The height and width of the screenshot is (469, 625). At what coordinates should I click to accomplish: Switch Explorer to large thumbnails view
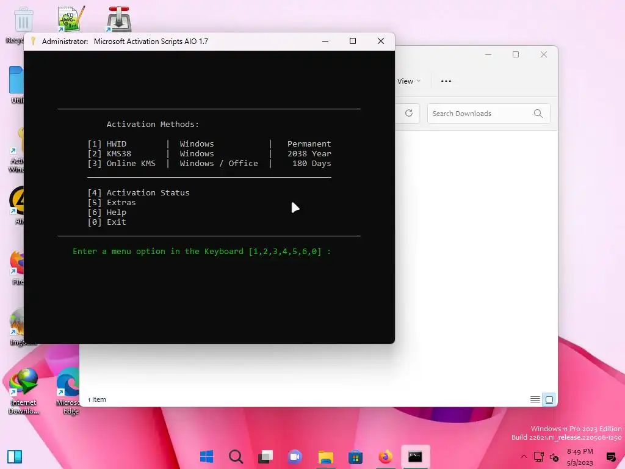point(549,399)
